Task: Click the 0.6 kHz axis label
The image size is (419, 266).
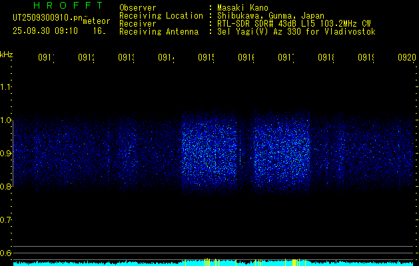Action: pos(5,253)
